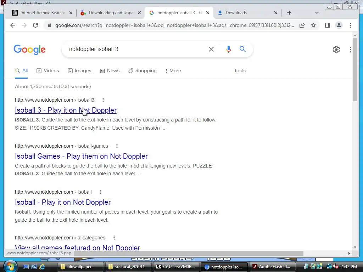Start voice search with the microphone
The image size is (363, 272).
tap(229, 49)
